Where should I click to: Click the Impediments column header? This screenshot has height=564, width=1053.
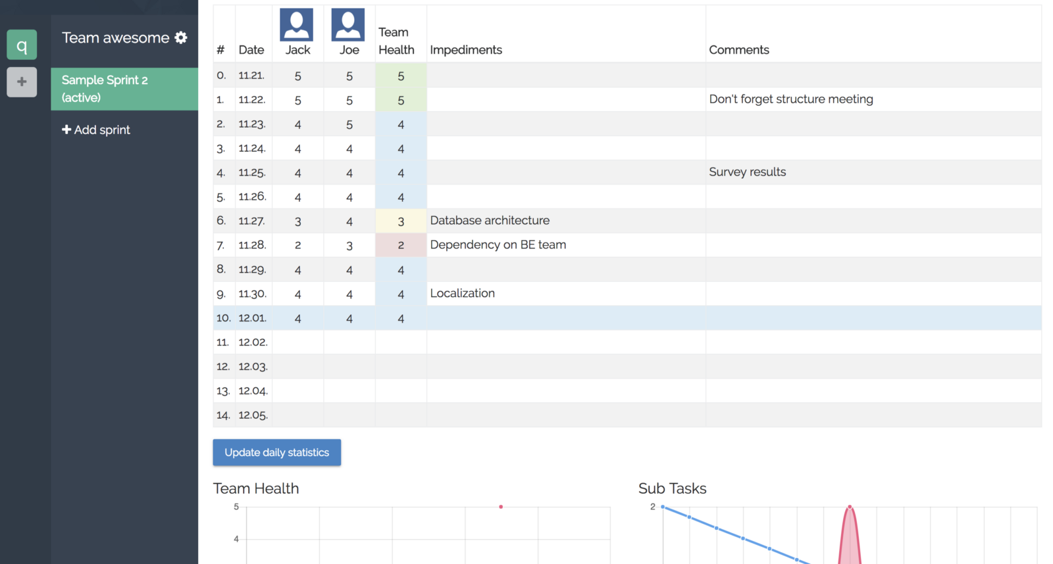tap(466, 50)
